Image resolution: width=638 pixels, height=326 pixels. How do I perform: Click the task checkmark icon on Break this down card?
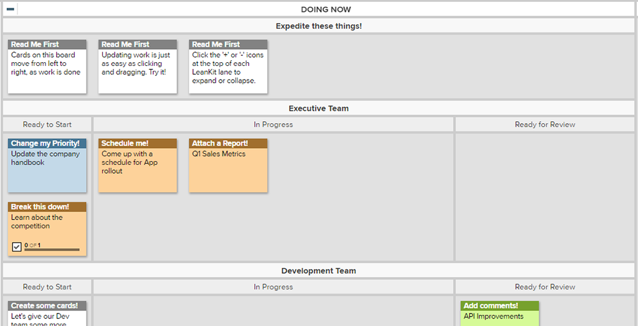point(17,247)
